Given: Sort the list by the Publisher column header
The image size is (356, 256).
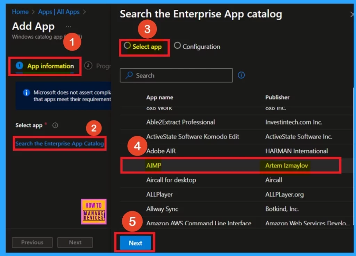Looking at the screenshot, I should (x=277, y=97).
